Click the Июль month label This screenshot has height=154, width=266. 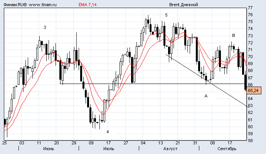point(109,149)
